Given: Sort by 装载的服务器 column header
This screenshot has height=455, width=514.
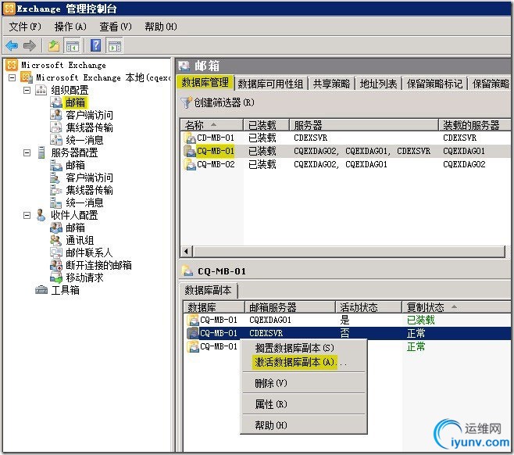Looking at the screenshot, I should point(475,125).
